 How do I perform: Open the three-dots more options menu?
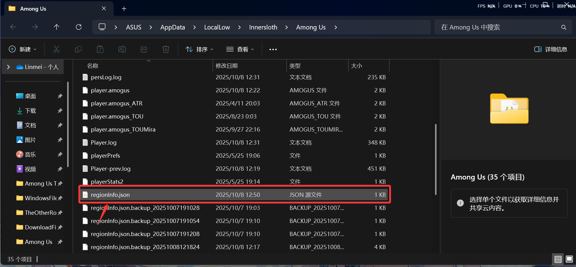273,49
